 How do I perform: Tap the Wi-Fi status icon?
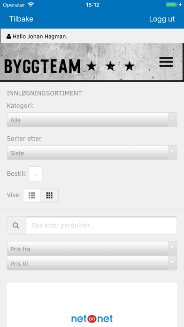31,5
